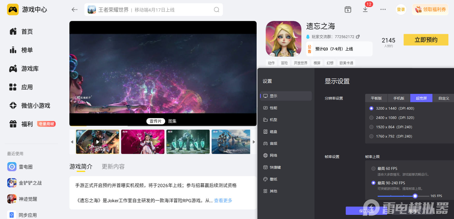The image size is (454, 219).
Task: Show next screenshot thumbnails
Action: 254,142
